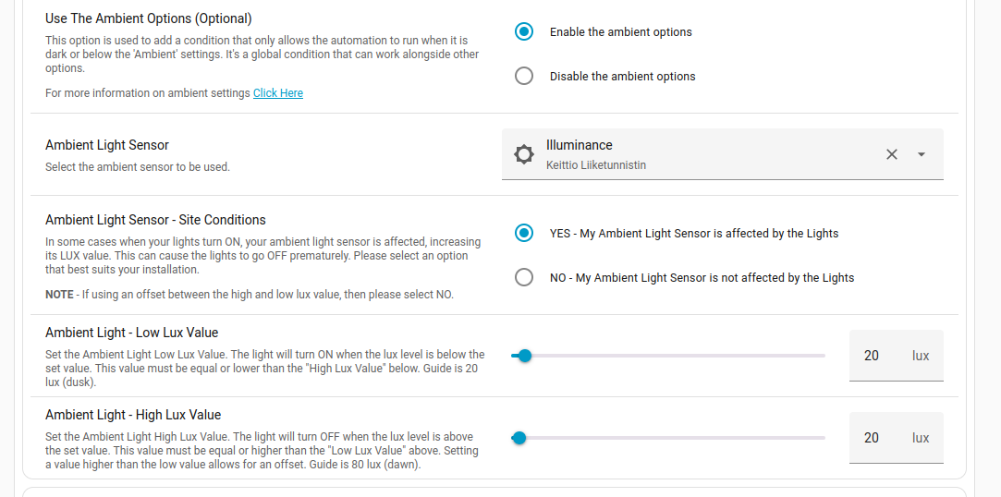Click the Disable the ambient options label
Viewport: 1001px width, 497px height.
pos(622,77)
